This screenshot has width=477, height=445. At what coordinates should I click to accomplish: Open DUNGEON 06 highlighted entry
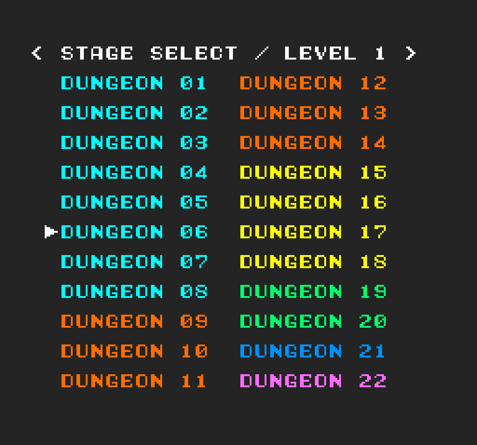[134, 232]
